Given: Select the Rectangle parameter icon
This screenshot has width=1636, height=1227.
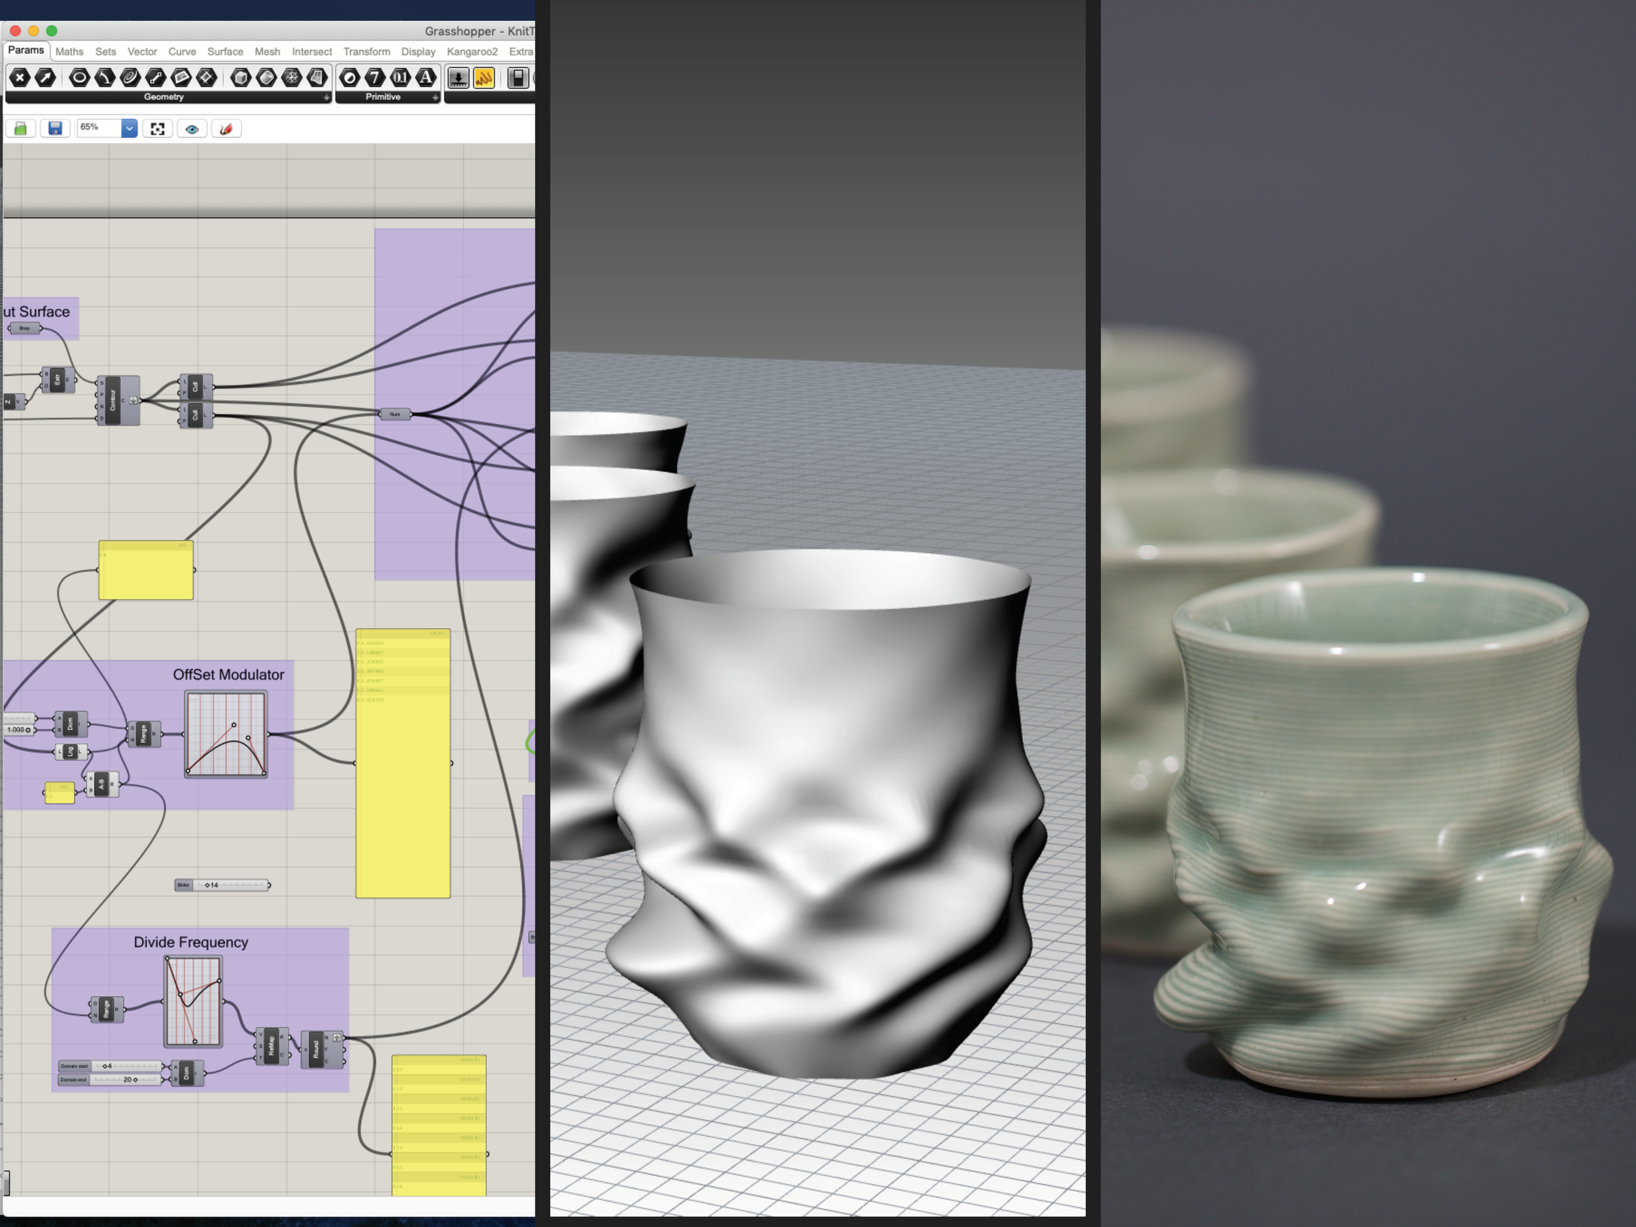Looking at the screenshot, I should (206, 78).
